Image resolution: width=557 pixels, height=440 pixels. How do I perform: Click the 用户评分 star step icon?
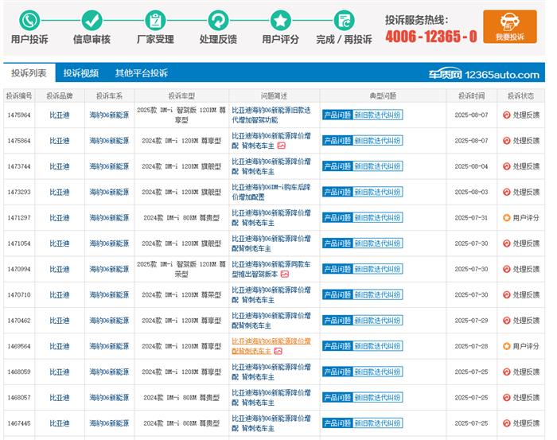[x=281, y=21]
